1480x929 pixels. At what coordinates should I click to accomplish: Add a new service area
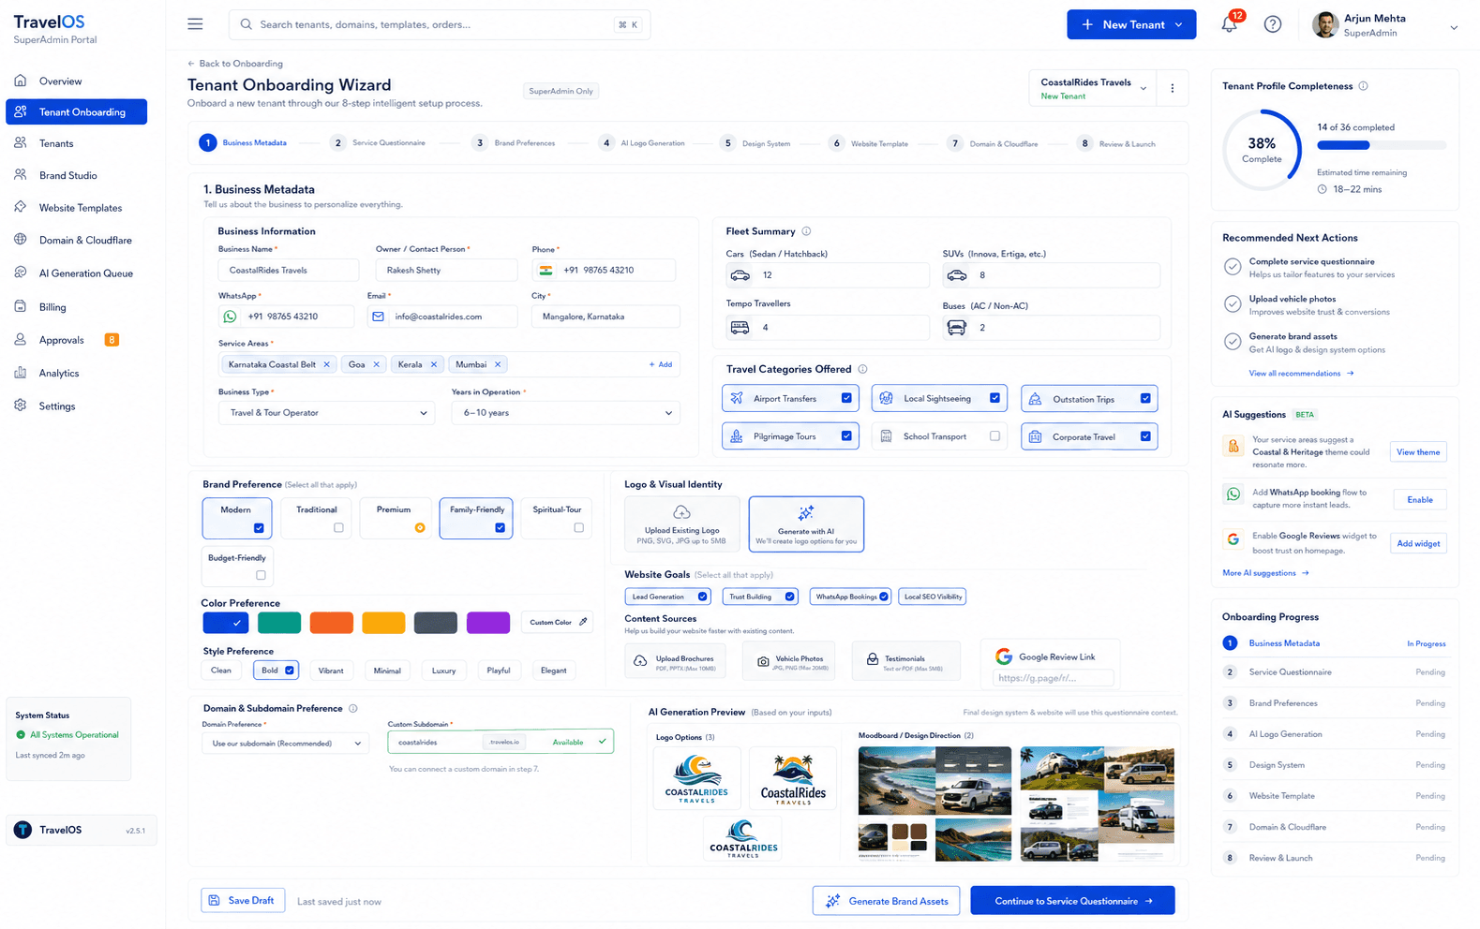[661, 364]
